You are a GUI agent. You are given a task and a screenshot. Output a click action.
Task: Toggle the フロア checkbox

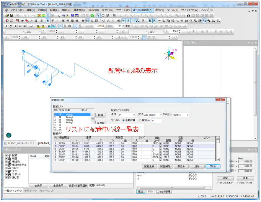[x=7, y=168]
